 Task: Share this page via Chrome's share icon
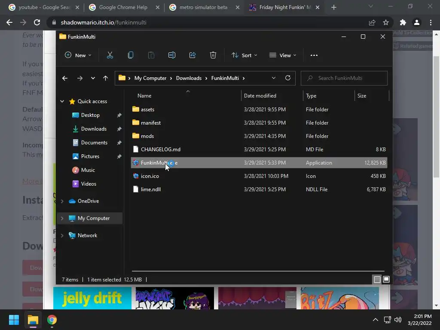[x=372, y=22]
